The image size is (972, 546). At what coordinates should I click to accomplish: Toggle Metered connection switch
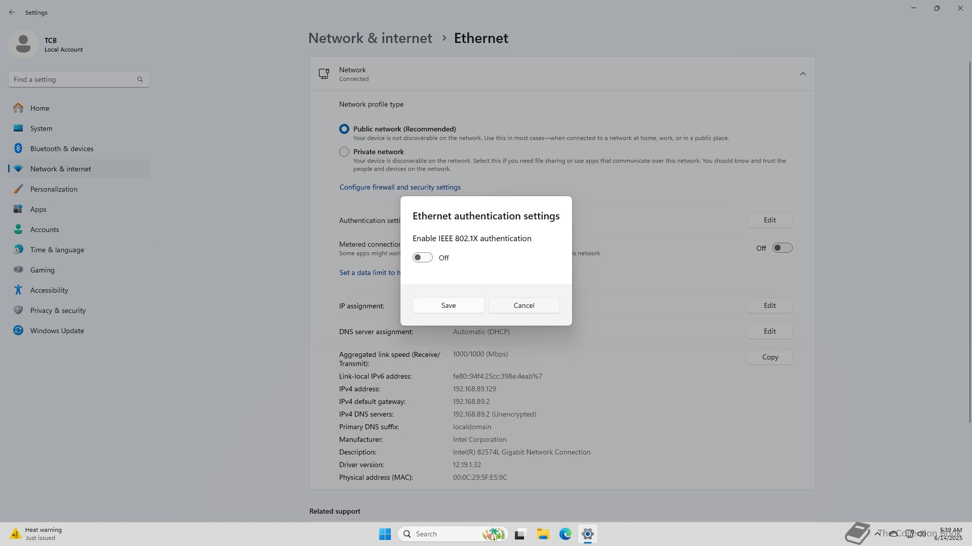click(x=782, y=248)
